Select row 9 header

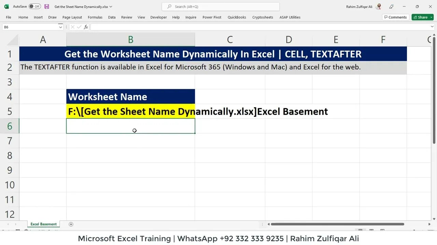point(10,170)
